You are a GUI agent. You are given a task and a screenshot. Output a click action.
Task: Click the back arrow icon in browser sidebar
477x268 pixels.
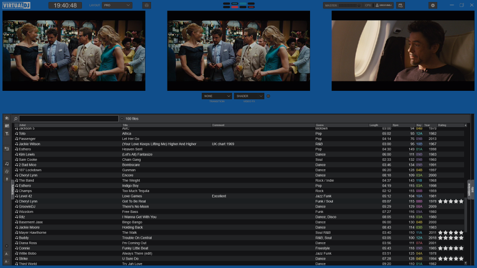6,148
